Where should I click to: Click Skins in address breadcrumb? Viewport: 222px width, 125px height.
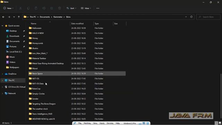68,17
